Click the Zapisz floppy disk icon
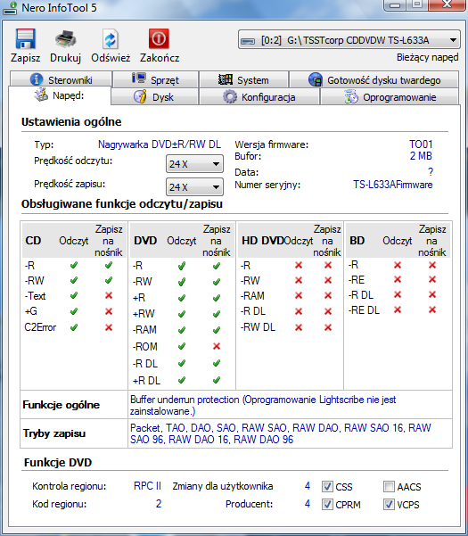 [x=25, y=38]
